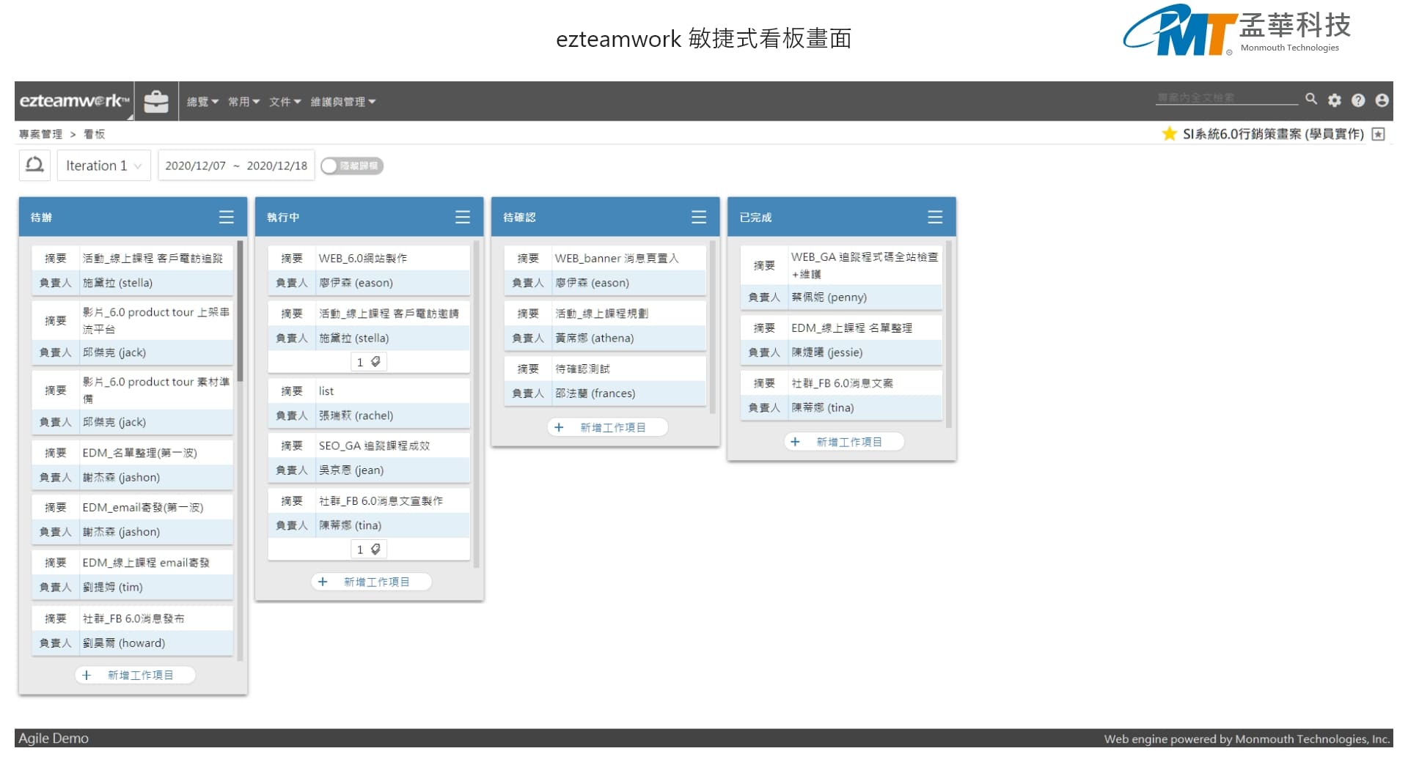Click the tag icon on the 社群_FB 6.0消息文宣製作 card
Viewport: 1408px width, 762px height.
pyautogui.click(x=375, y=549)
